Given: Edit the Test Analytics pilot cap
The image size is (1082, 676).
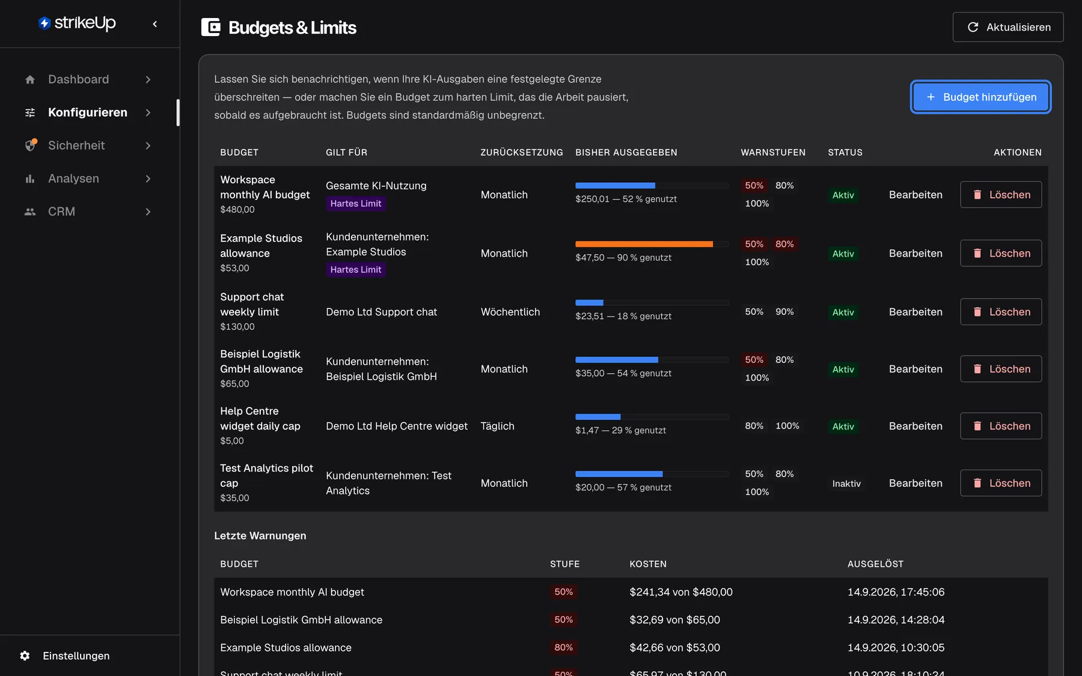Looking at the screenshot, I should [915, 483].
